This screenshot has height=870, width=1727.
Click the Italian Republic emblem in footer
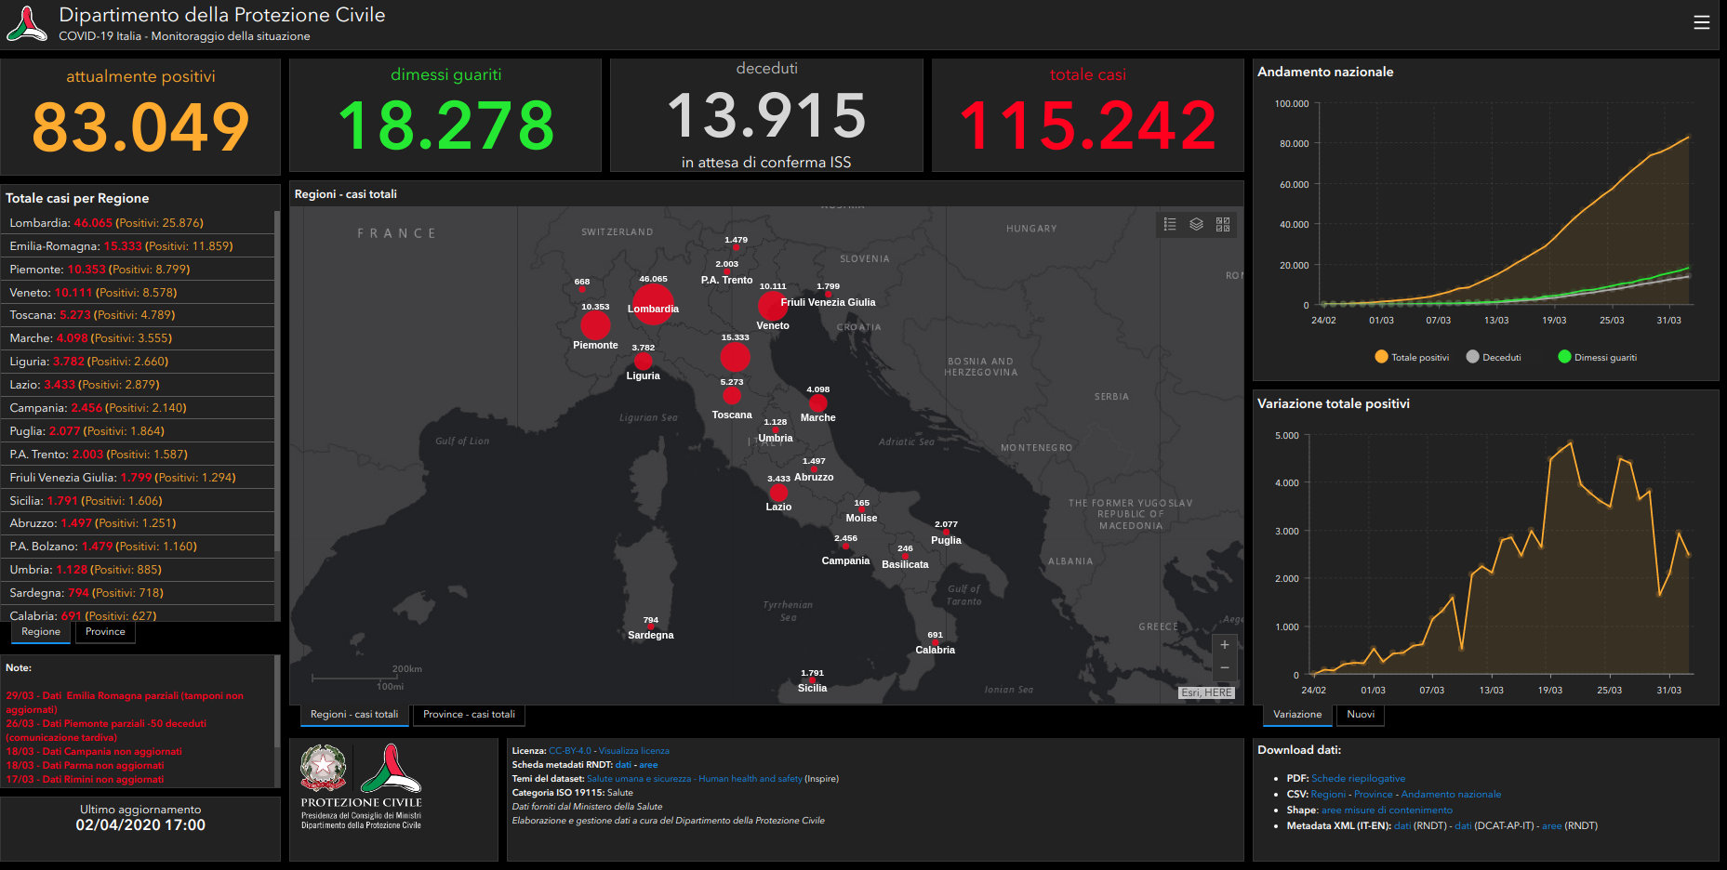point(323,768)
